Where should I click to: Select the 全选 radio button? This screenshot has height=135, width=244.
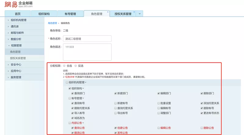(64, 66)
